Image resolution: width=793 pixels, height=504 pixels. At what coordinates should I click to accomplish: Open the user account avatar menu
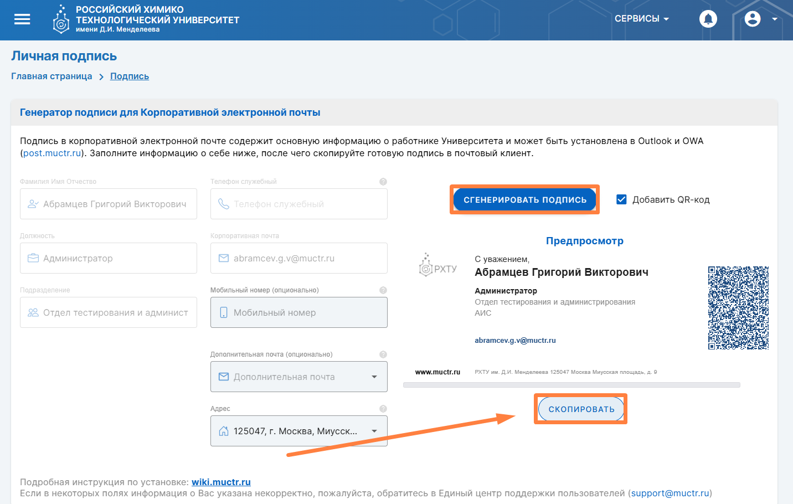point(753,19)
